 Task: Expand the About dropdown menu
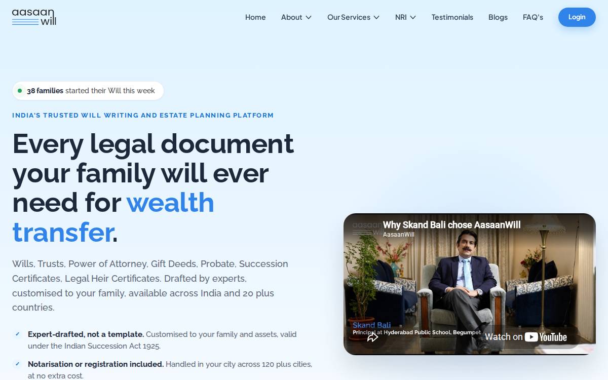(x=296, y=17)
